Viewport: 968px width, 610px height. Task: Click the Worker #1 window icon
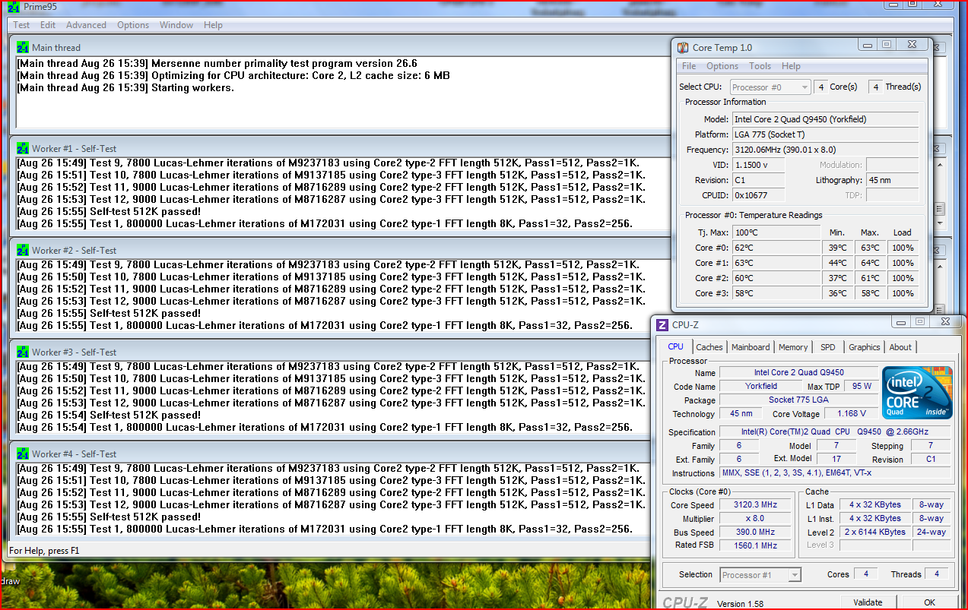[23, 148]
